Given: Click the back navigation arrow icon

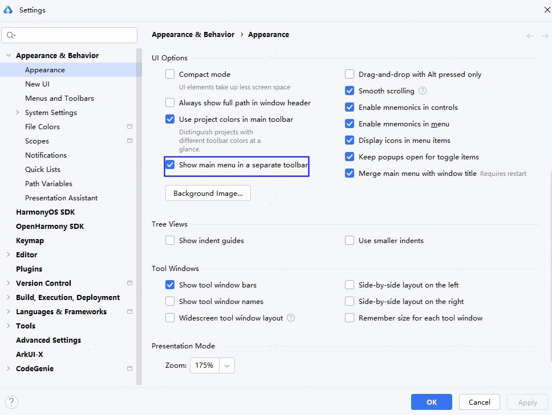Looking at the screenshot, I should coord(530,35).
